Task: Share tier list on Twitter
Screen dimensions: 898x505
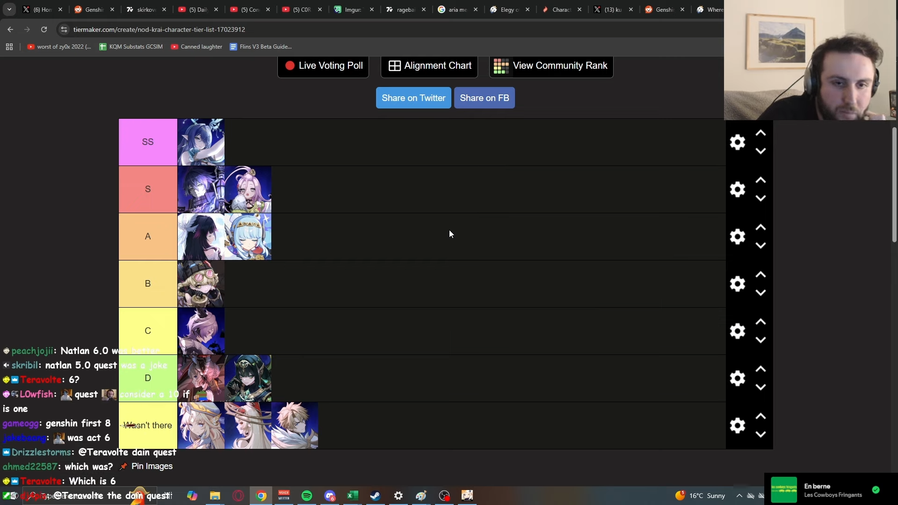Action: tap(413, 98)
